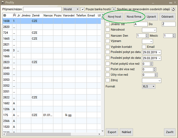Click the ESC icon in the title bar

[171, 2]
